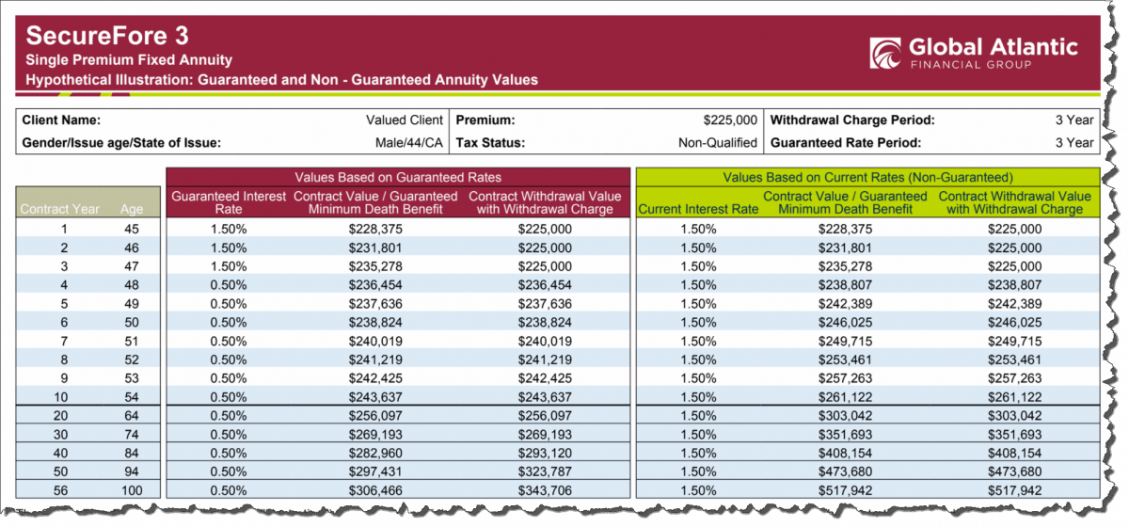Click the "Gender/Issue age/State of Issue:" label
The height and width of the screenshot is (527, 1129).
pyautogui.click(x=120, y=143)
